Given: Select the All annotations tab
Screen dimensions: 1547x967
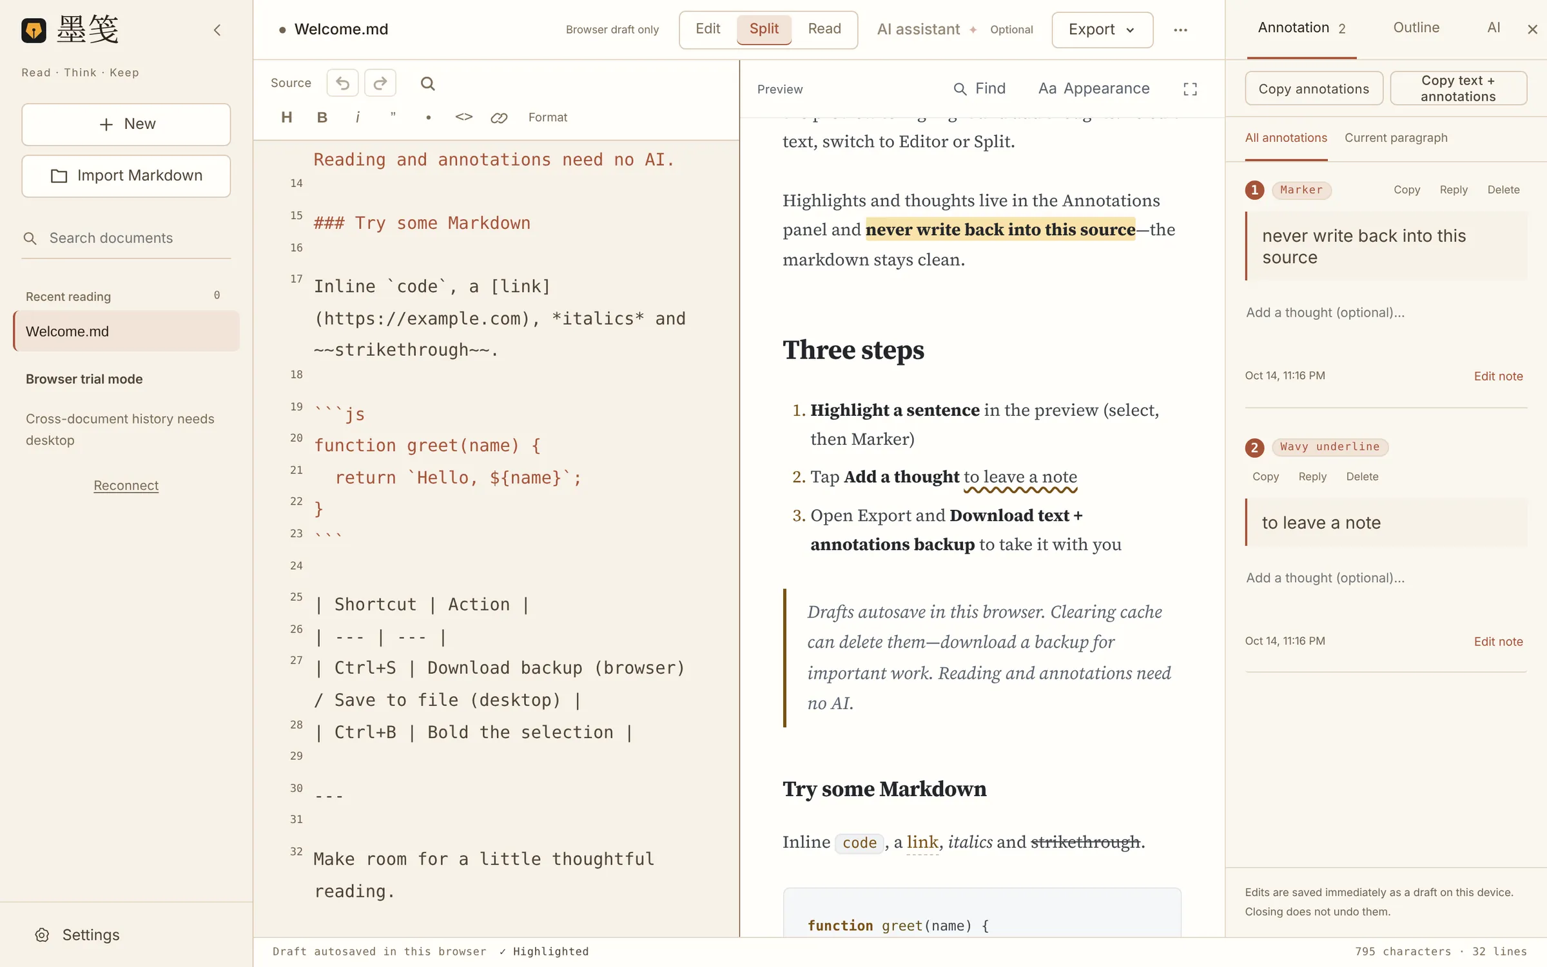Looking at the screenshot, I should 1286,138.
